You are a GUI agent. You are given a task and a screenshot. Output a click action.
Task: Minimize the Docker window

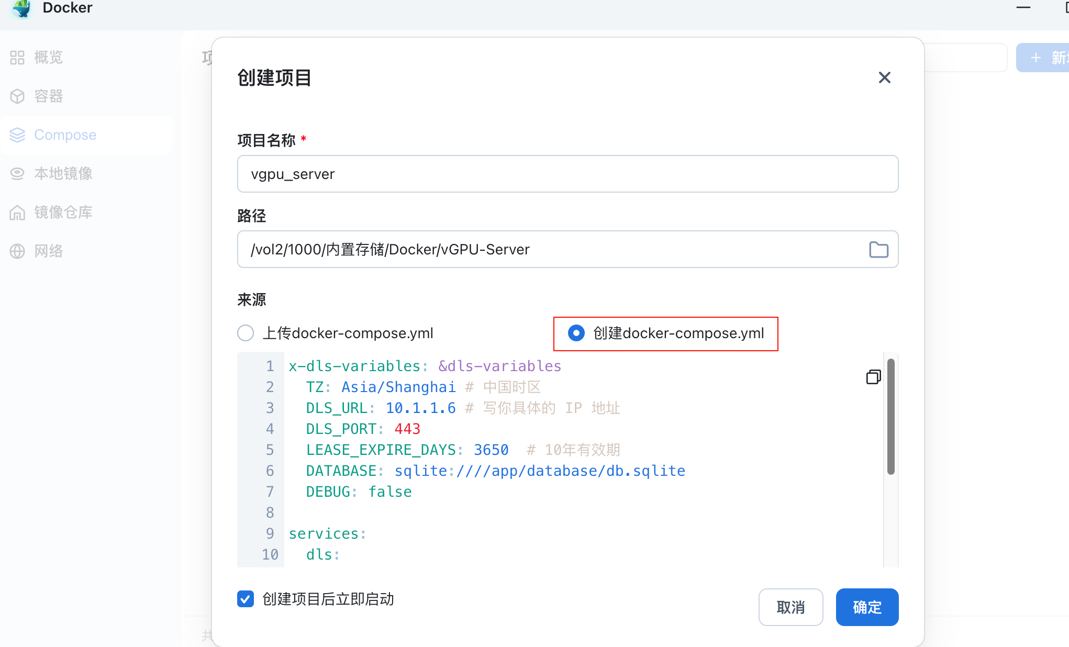point(1023,7)
